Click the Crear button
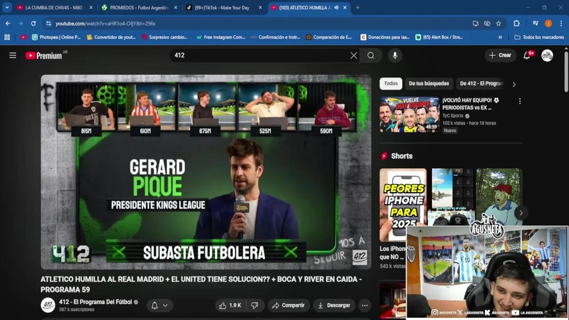 (x=500, y=55)
